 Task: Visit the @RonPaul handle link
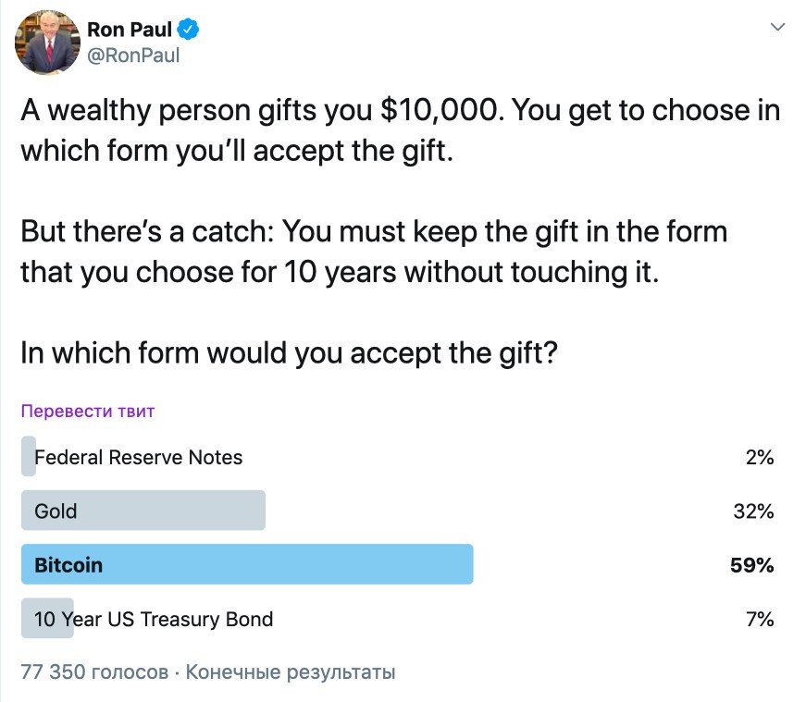[x=133, y=55]
